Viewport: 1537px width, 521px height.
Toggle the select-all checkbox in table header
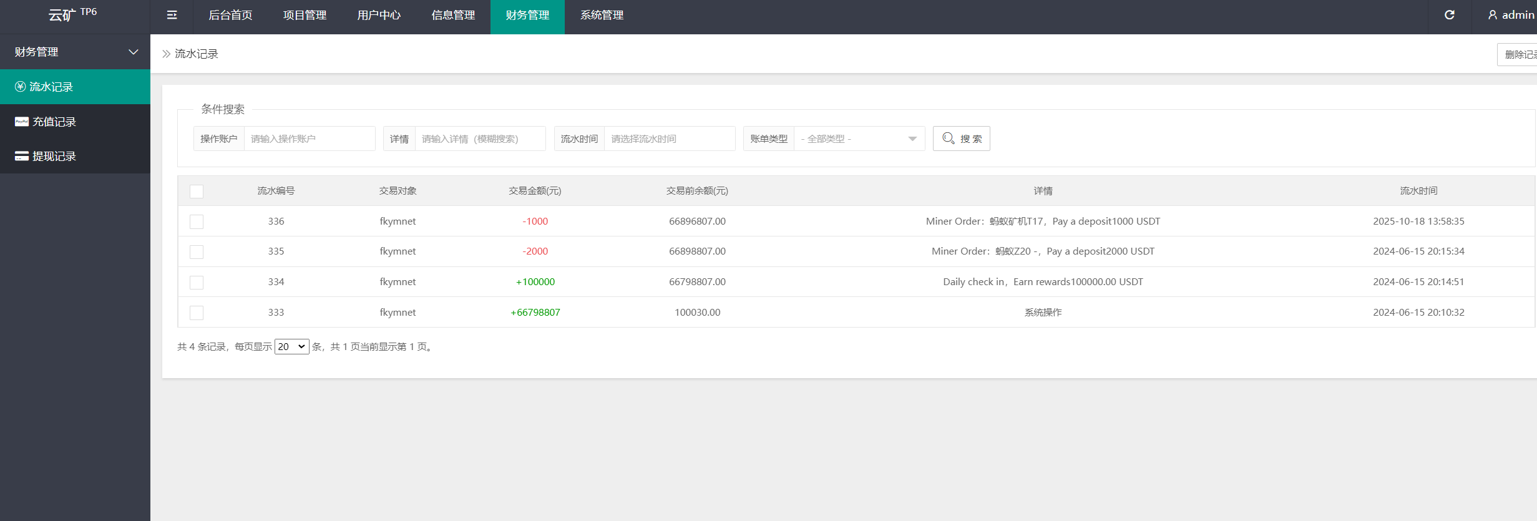tap(197, 192)
